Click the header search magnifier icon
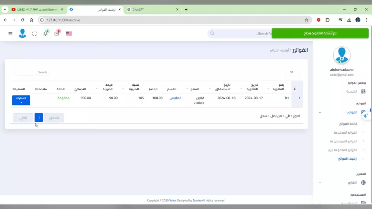Image resolution: width=372 pixels, height=209 pixels. [x=212, y=33]
